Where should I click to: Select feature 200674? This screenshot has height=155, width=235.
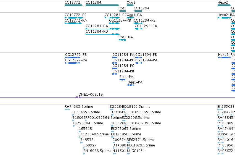[x=114, y=143]
